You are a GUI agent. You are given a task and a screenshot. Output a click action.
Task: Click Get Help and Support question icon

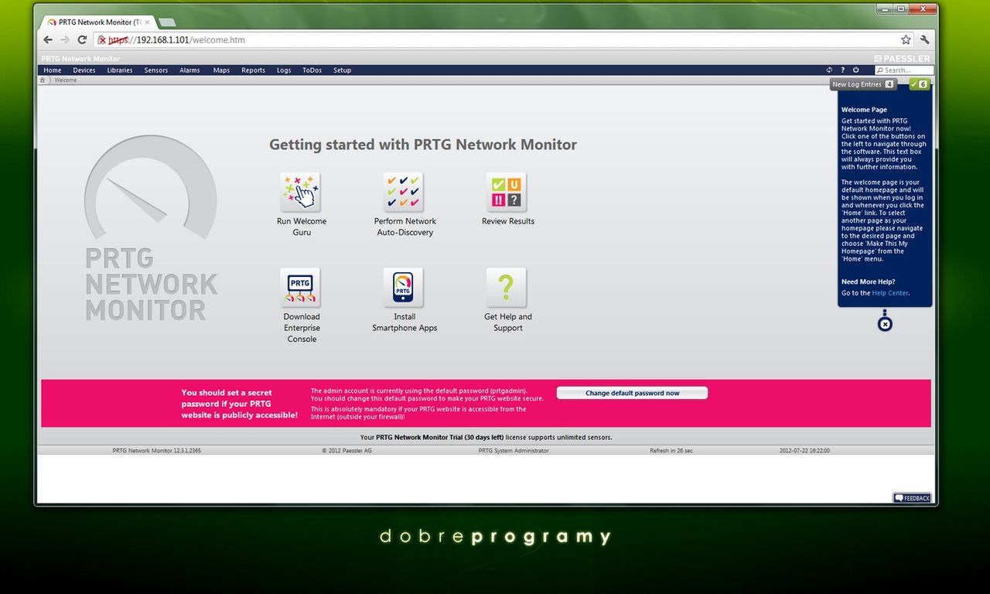pyautogui.click(x=507, y=288)
